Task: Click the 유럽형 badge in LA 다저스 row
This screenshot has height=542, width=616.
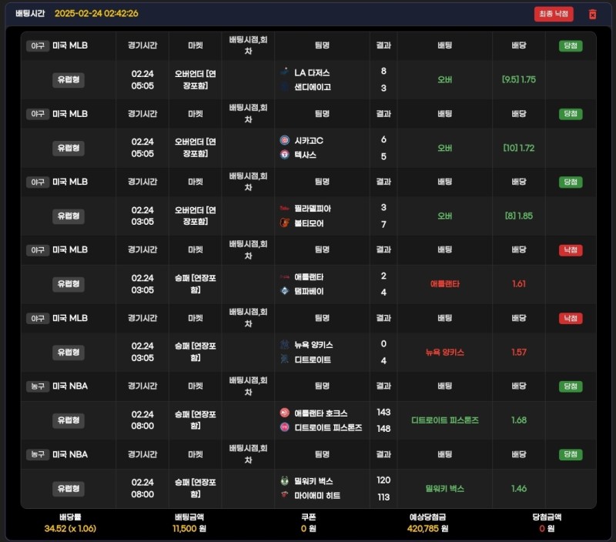Action: (69, 79)
